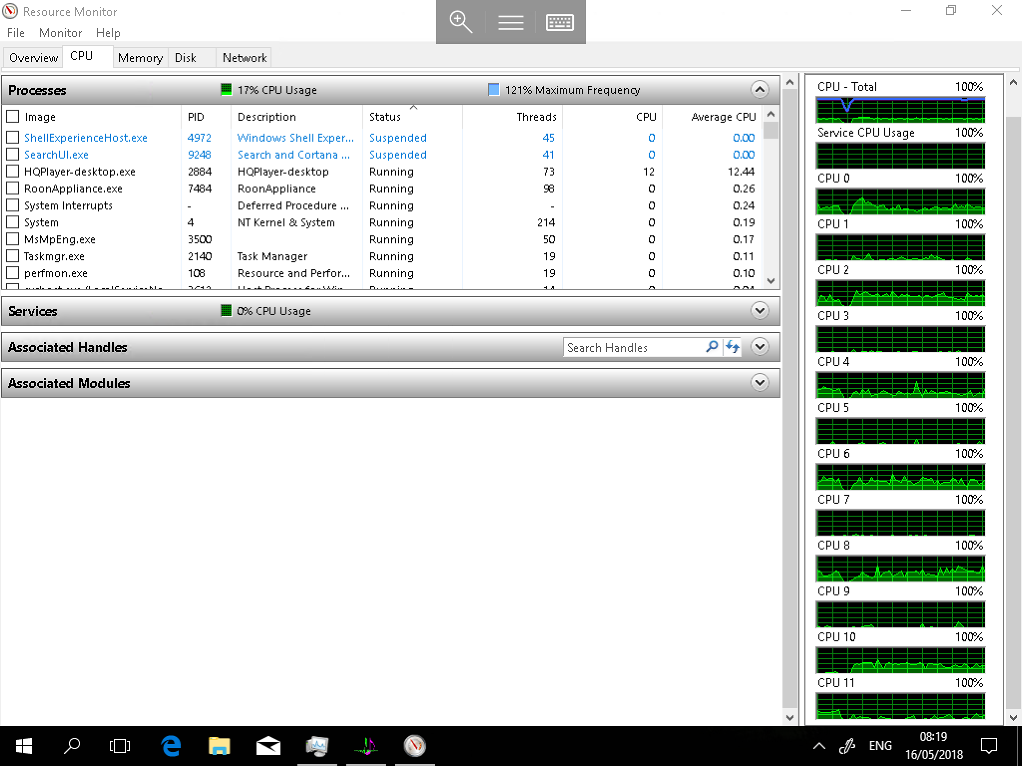This screenshot has height=766, width=1022.
Task: Check System Interrupts process
Action: [x=12, y=205]
